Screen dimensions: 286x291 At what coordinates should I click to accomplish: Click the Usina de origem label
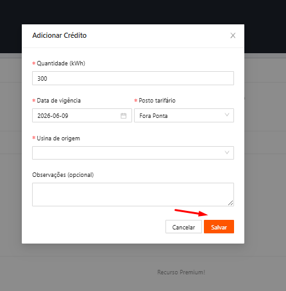pos(58,138)
